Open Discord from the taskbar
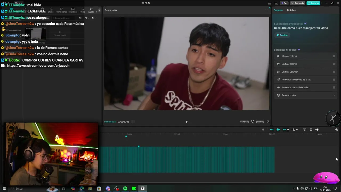 pyautogui.click(x=108, y=189)
